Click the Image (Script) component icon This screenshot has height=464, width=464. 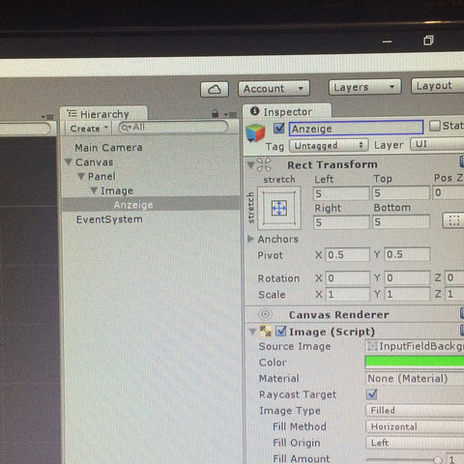click(266, 331)
